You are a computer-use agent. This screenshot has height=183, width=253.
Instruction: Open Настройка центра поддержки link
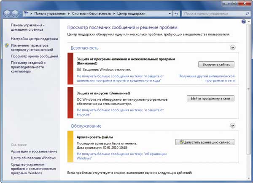(35, 39)
